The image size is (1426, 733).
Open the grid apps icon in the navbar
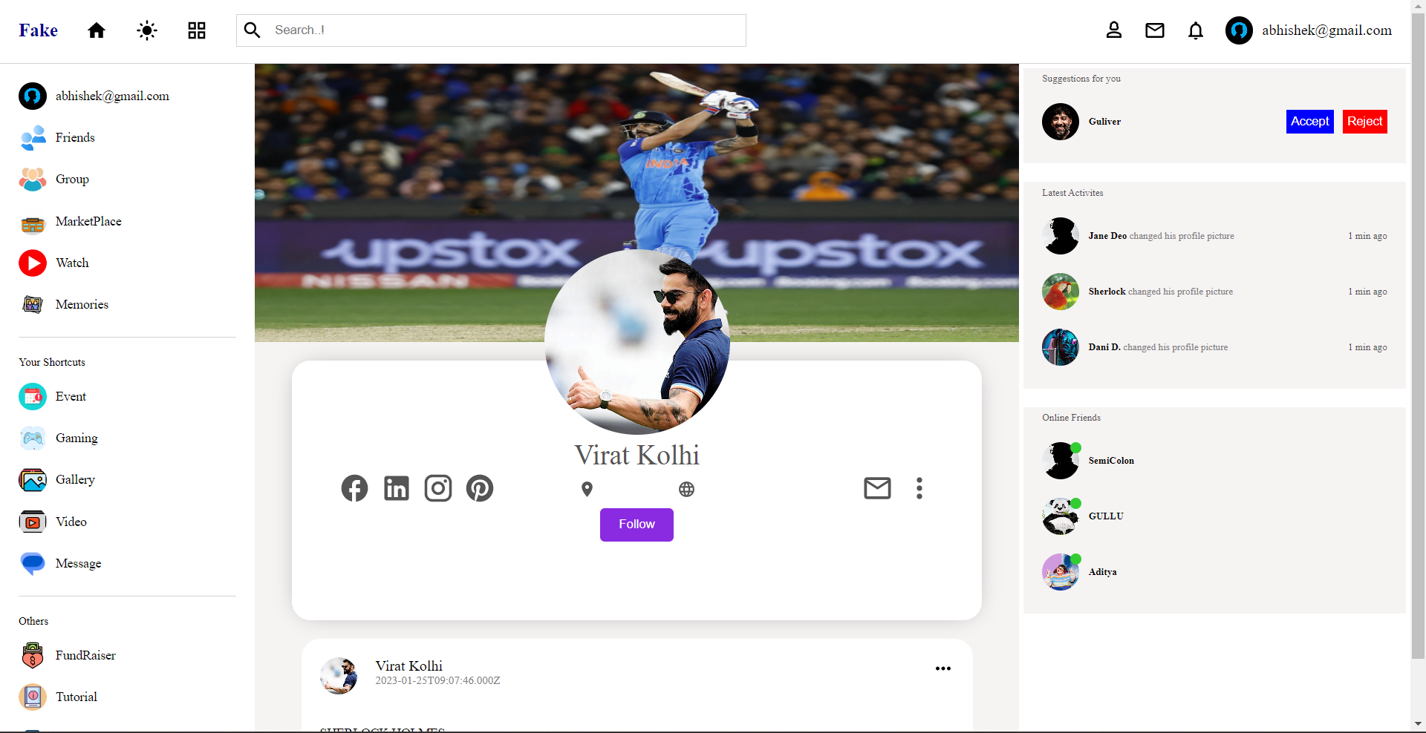(x=197, y=30)
